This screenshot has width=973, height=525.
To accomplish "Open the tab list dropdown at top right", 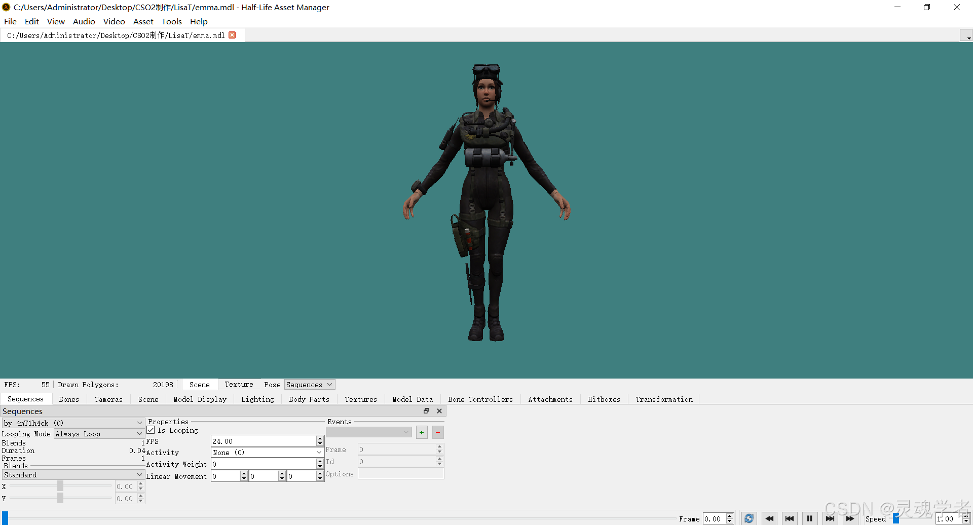I will tap(966, 35).
